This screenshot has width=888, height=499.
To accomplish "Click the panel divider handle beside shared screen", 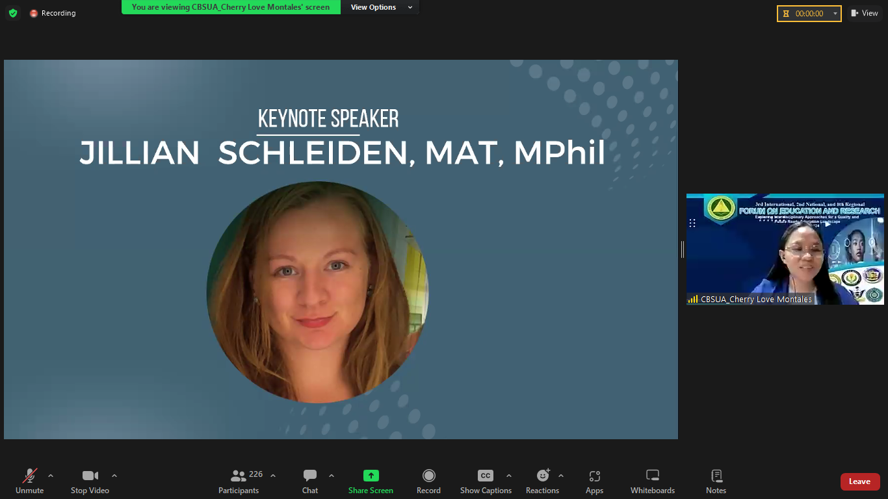I will pyautogui.click(x=682, y=249).
